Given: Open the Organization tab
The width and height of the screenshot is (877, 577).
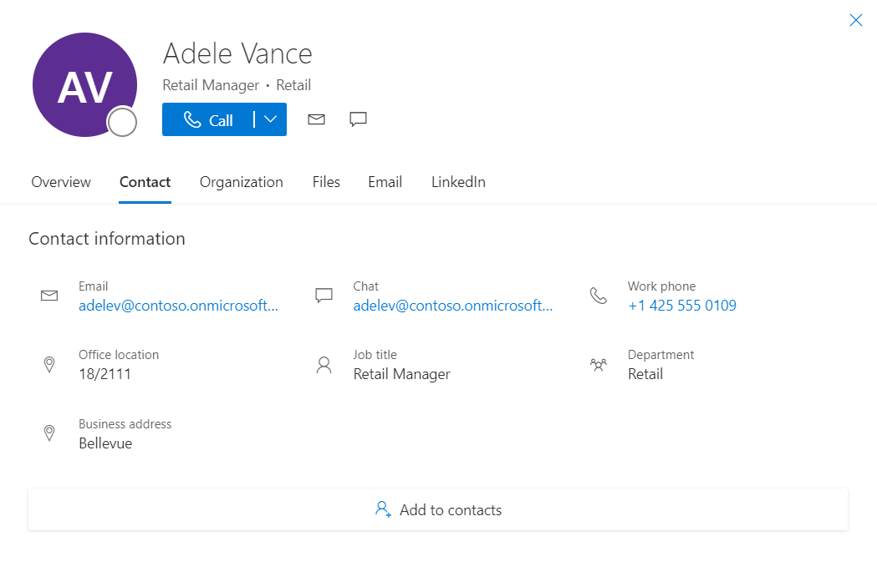Looking at the screenshot, I should [241, 182].
